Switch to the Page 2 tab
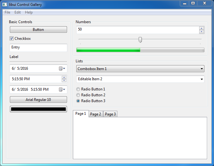Image resolution: width=214 pixels, height=166 pixels. 96,114
